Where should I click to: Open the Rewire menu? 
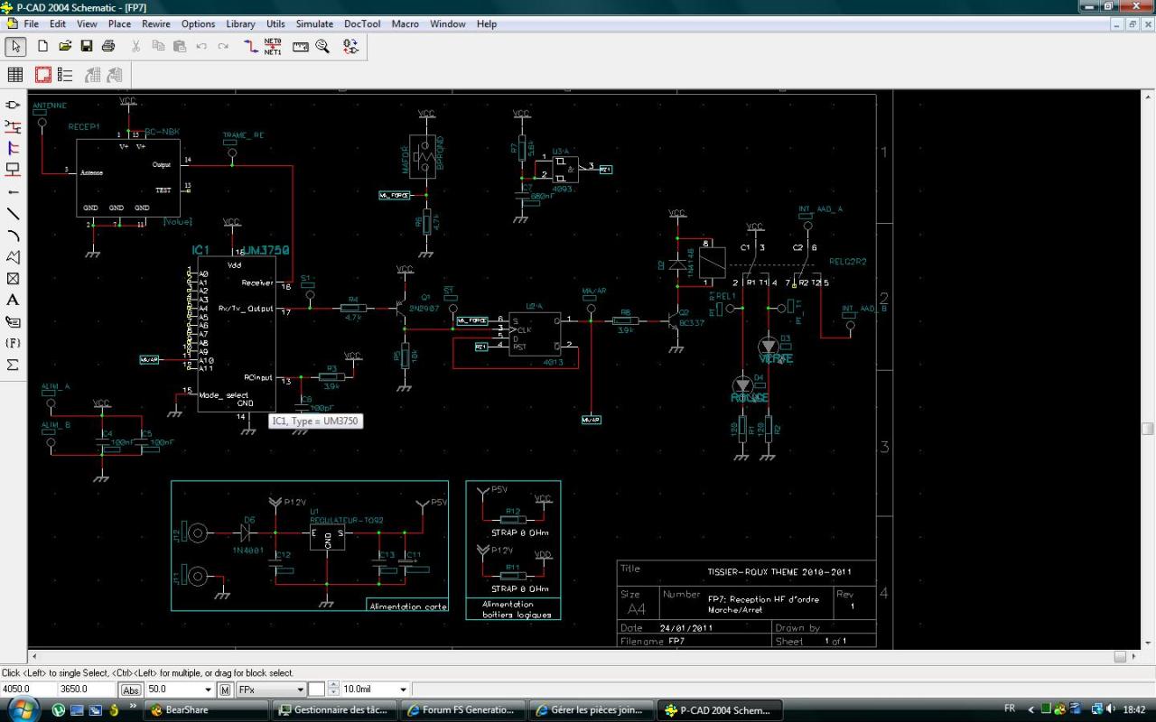point(156,24)
